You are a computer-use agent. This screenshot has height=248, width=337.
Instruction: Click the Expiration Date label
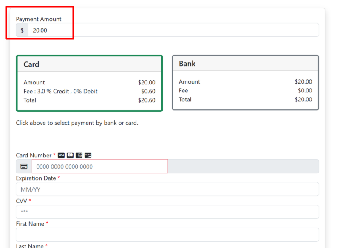pyautogui.click(x=36, y=178)
